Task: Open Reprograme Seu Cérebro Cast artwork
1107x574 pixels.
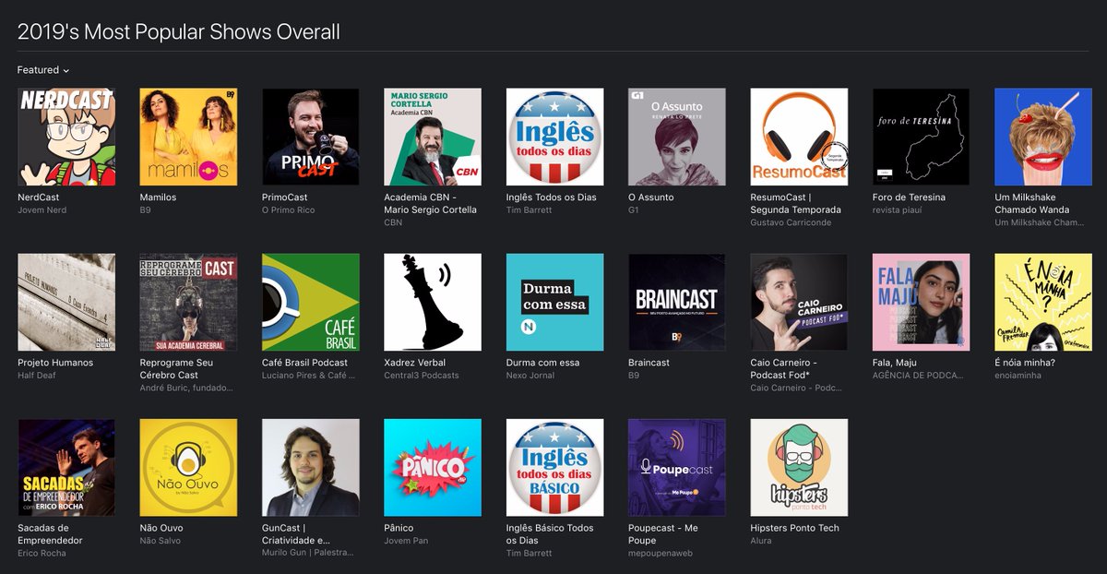Action: [188, 303]
